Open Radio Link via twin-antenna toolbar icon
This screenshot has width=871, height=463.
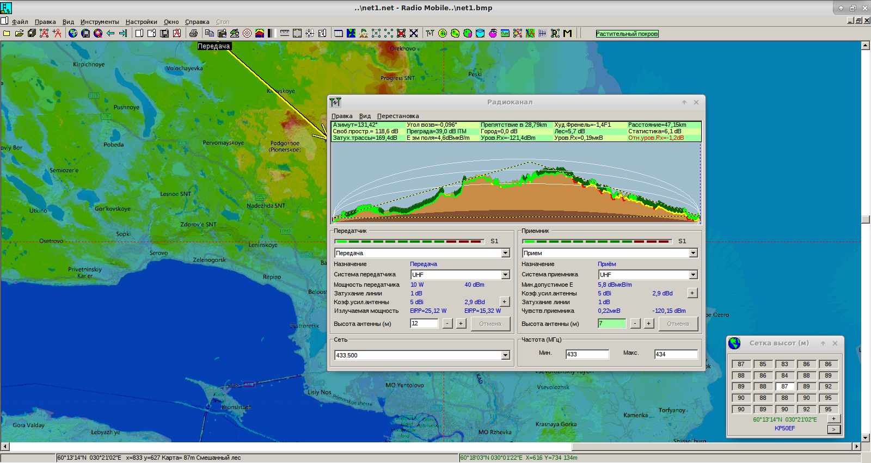(x=430, y=33)
